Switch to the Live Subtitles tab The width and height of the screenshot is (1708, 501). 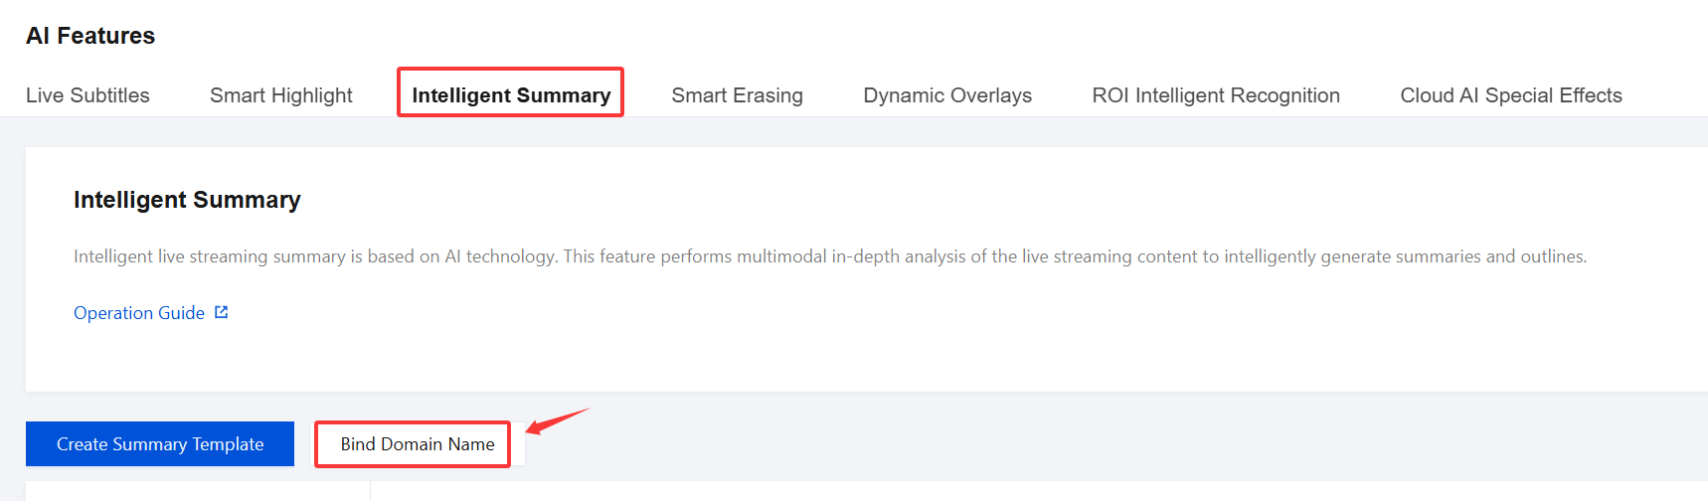87,95
